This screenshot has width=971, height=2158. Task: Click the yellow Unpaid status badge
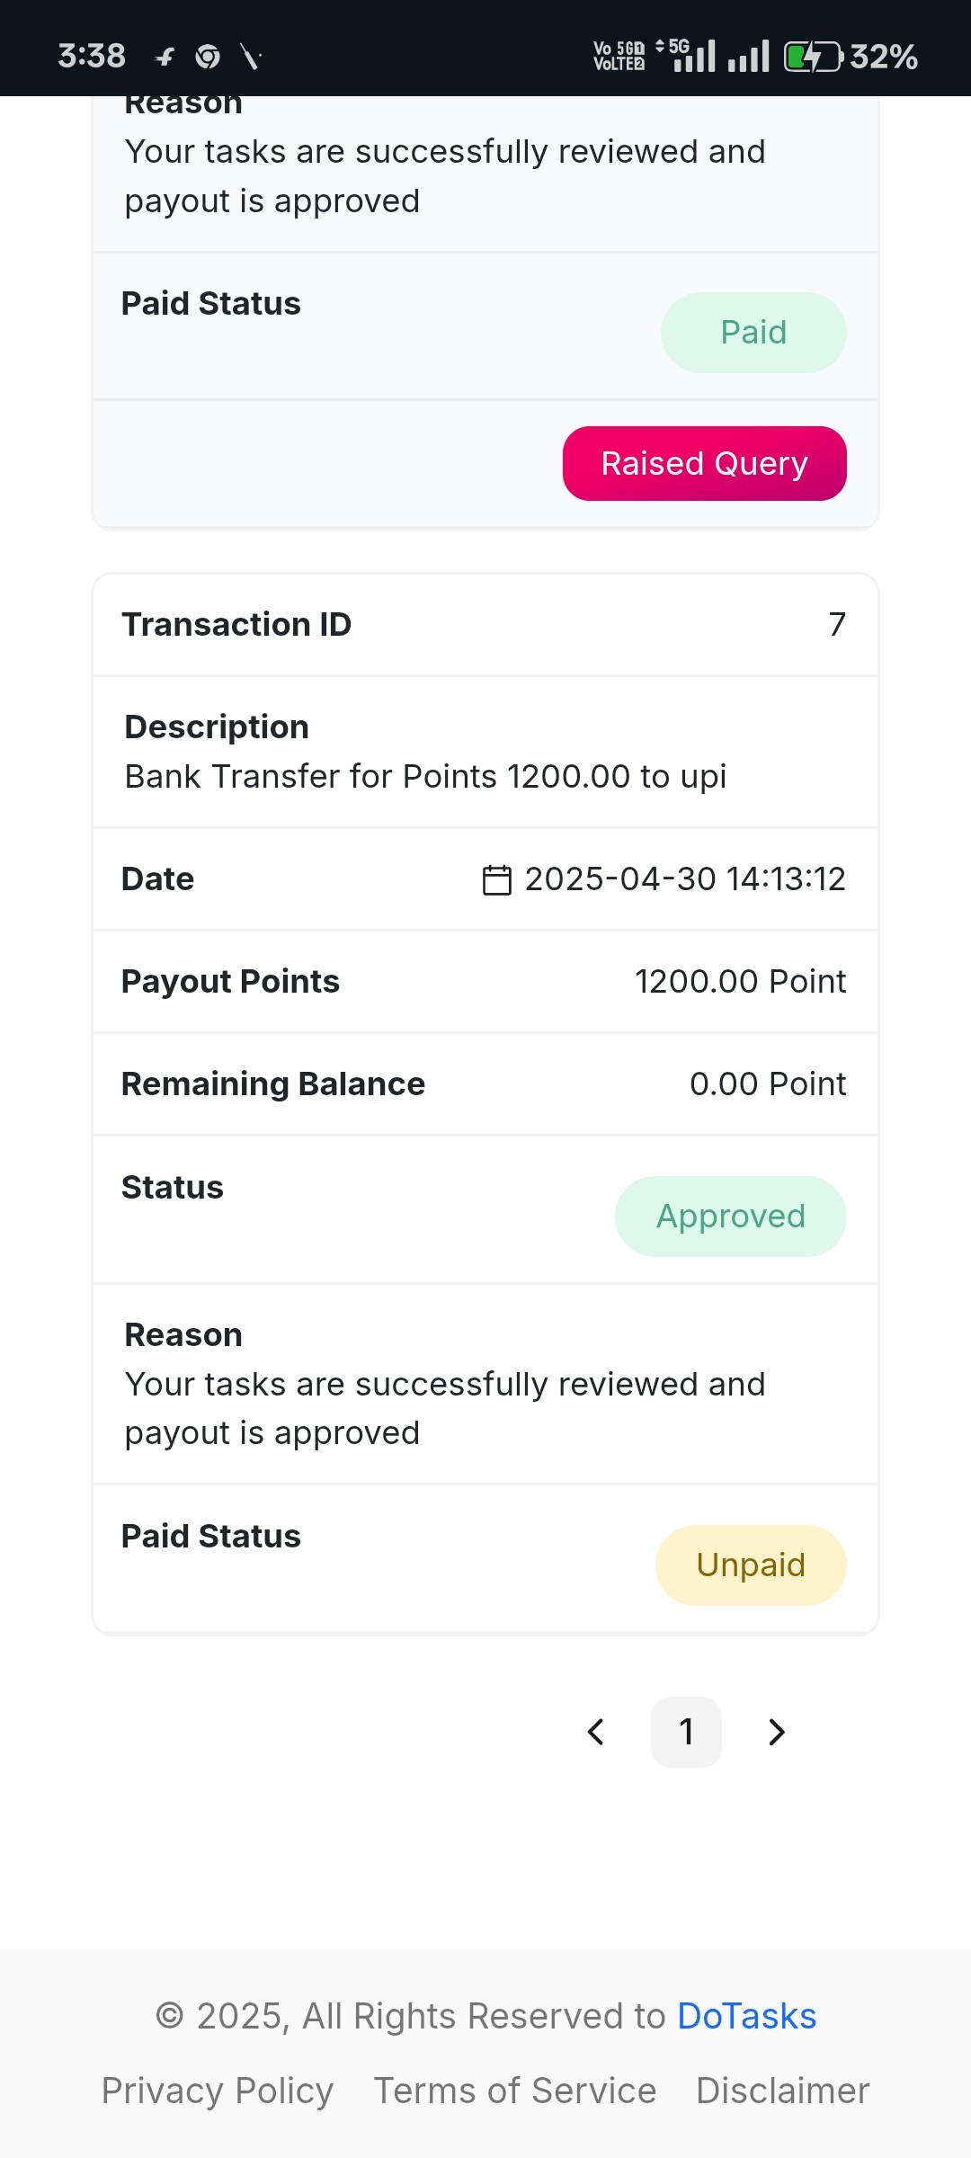[751, 1565]
